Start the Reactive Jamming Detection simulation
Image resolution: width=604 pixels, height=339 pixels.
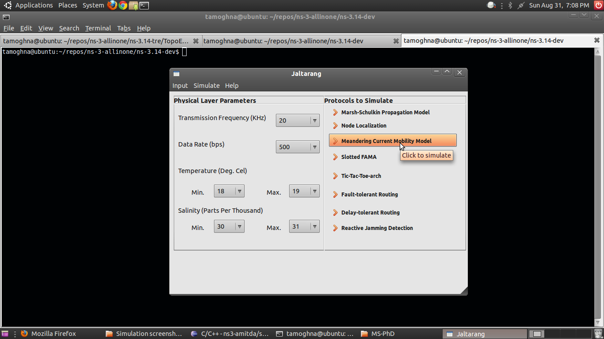(x=377, y=228)
